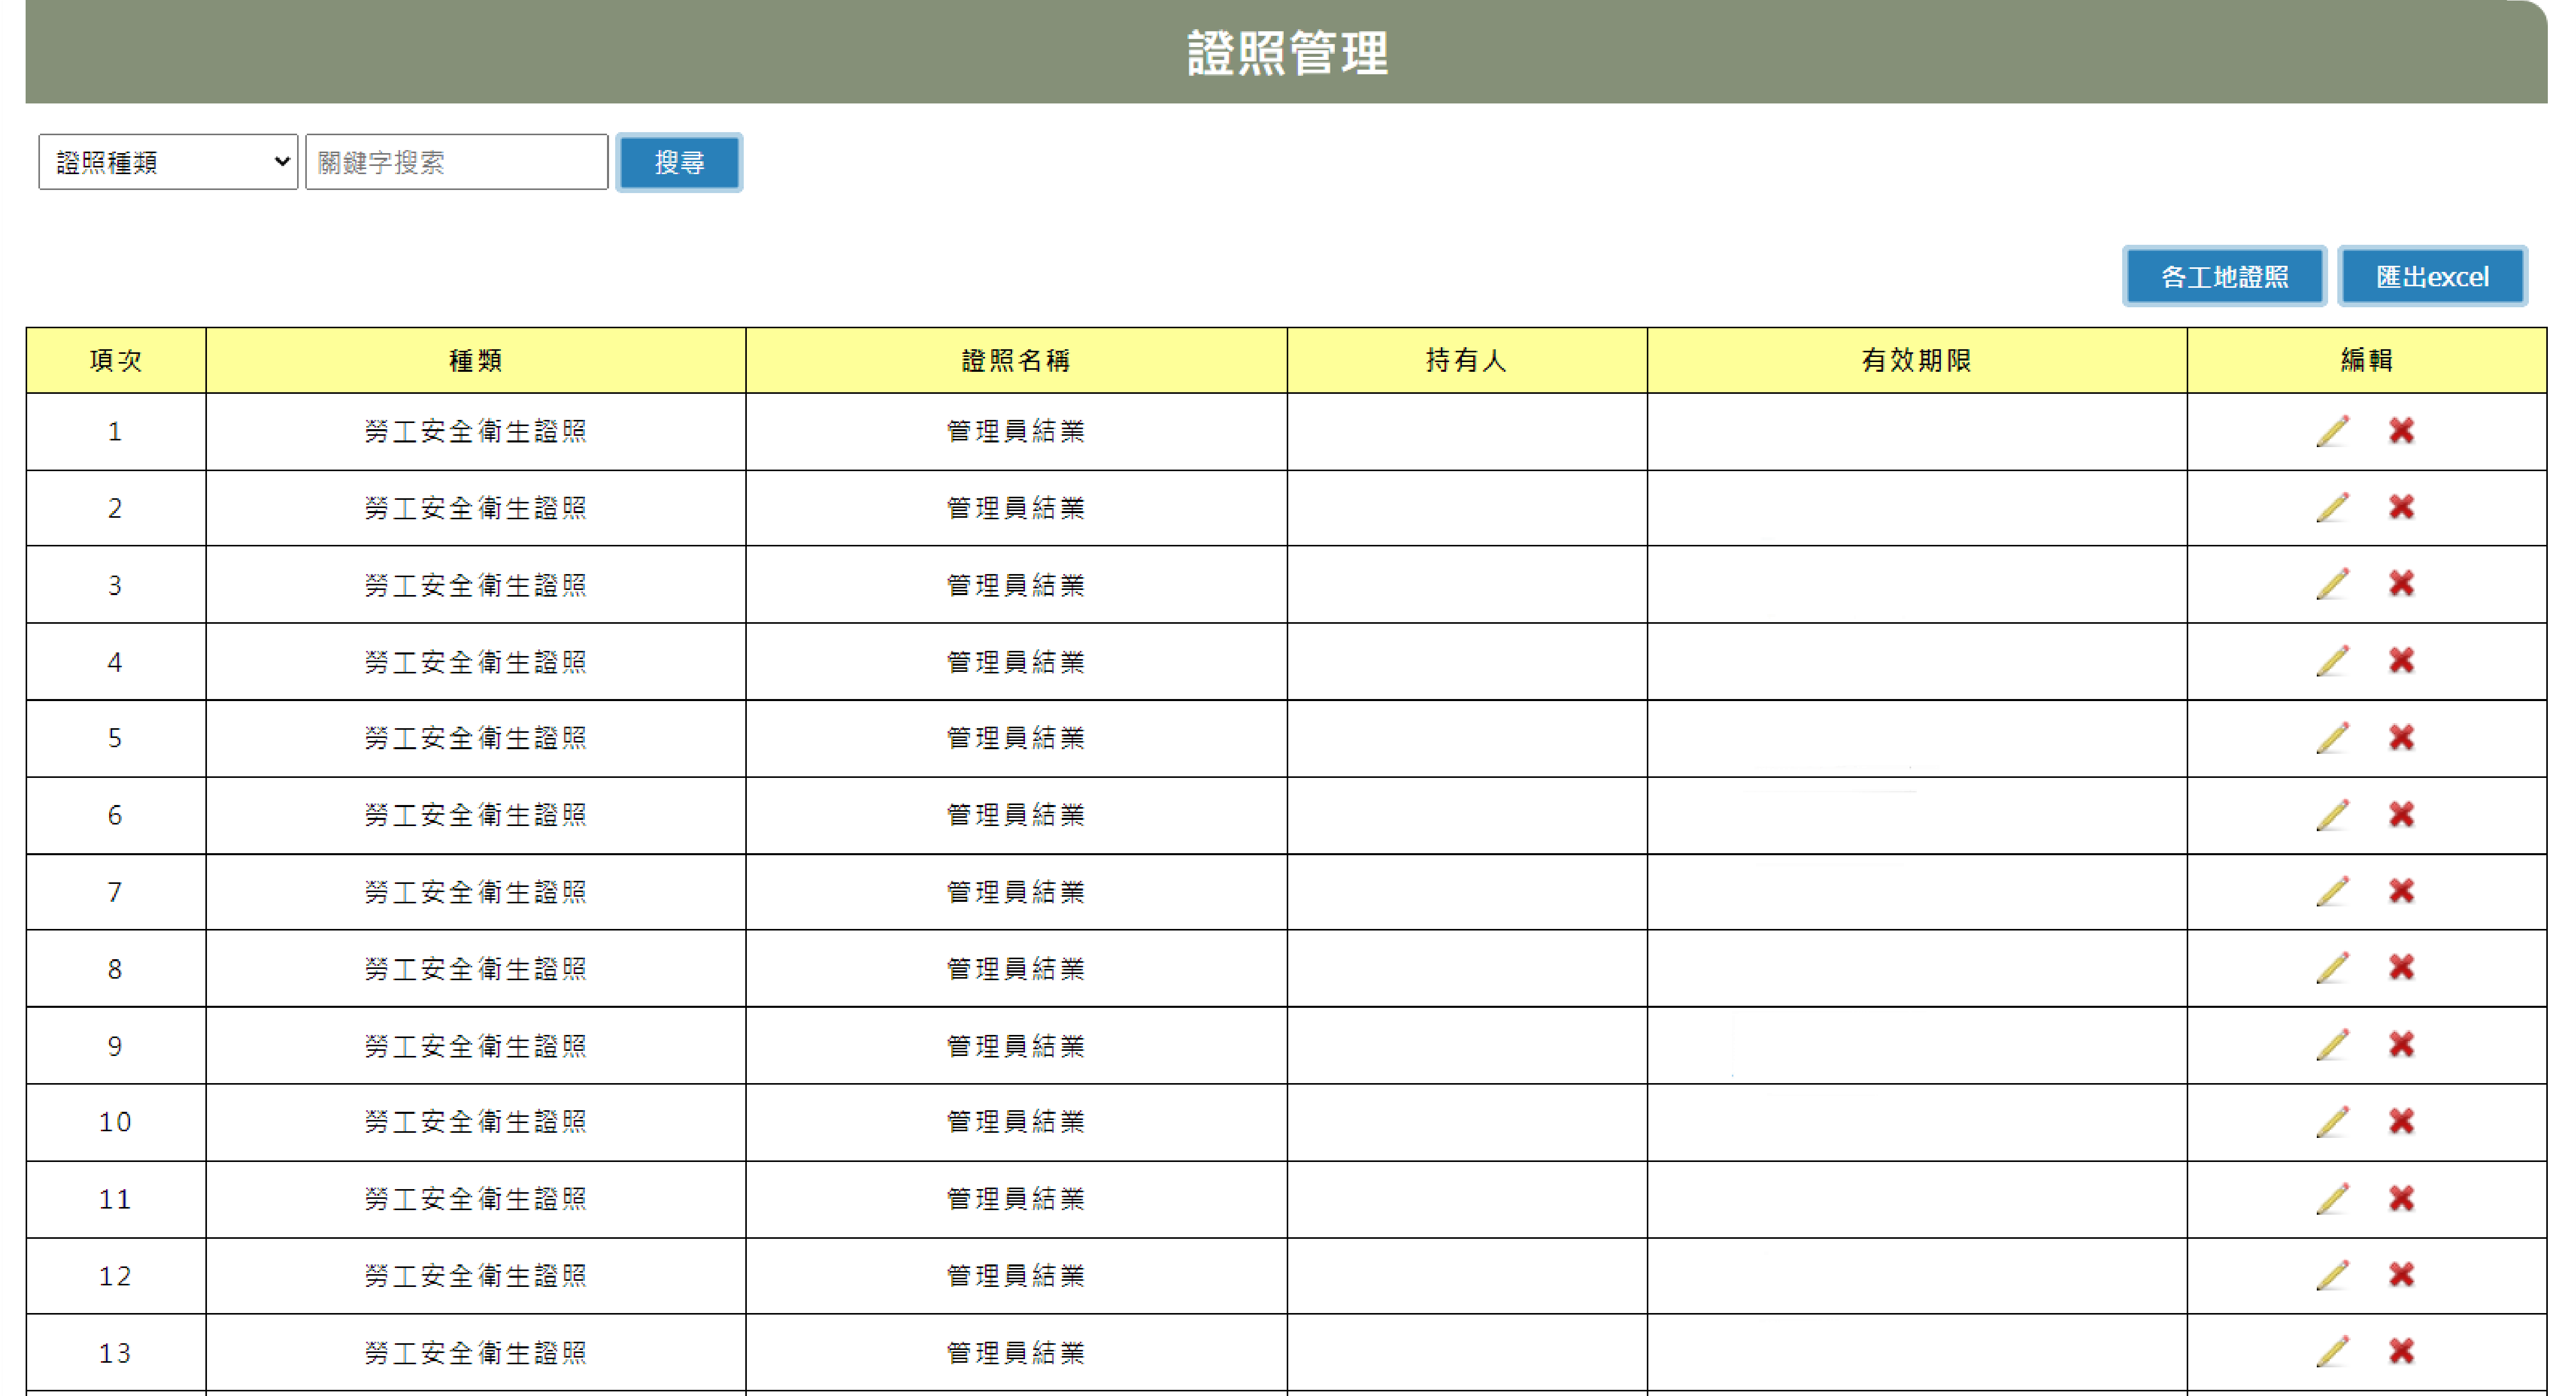
Task: Focus the 關鍵字搜索 keyword field
Action: [x=457, y=162]
